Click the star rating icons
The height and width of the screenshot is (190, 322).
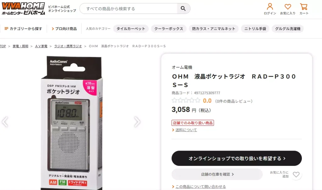[186, 100]
